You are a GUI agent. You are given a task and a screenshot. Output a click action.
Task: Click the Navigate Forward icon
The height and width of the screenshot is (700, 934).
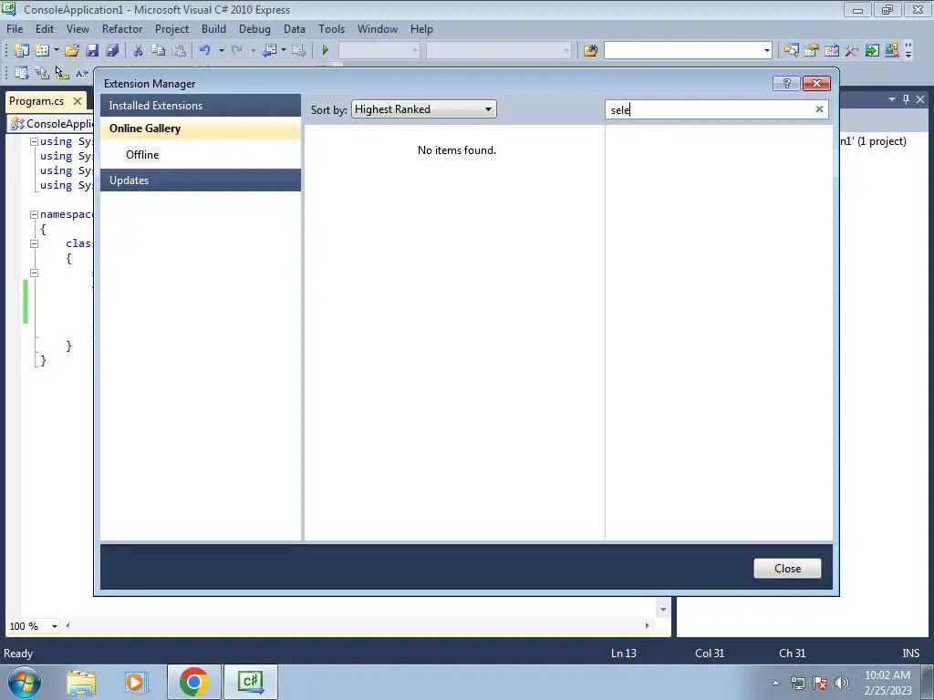298,51
